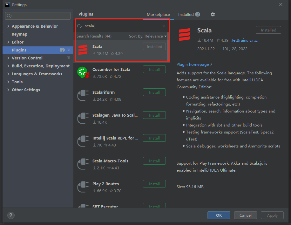This screenshot has width=291, height=225.
Task: Click the JetBrains s.r.o. vendor link
Action: click(245, 40)
